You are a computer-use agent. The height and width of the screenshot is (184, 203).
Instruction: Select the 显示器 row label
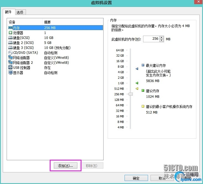pyautogui.click(x=18, y=72)
